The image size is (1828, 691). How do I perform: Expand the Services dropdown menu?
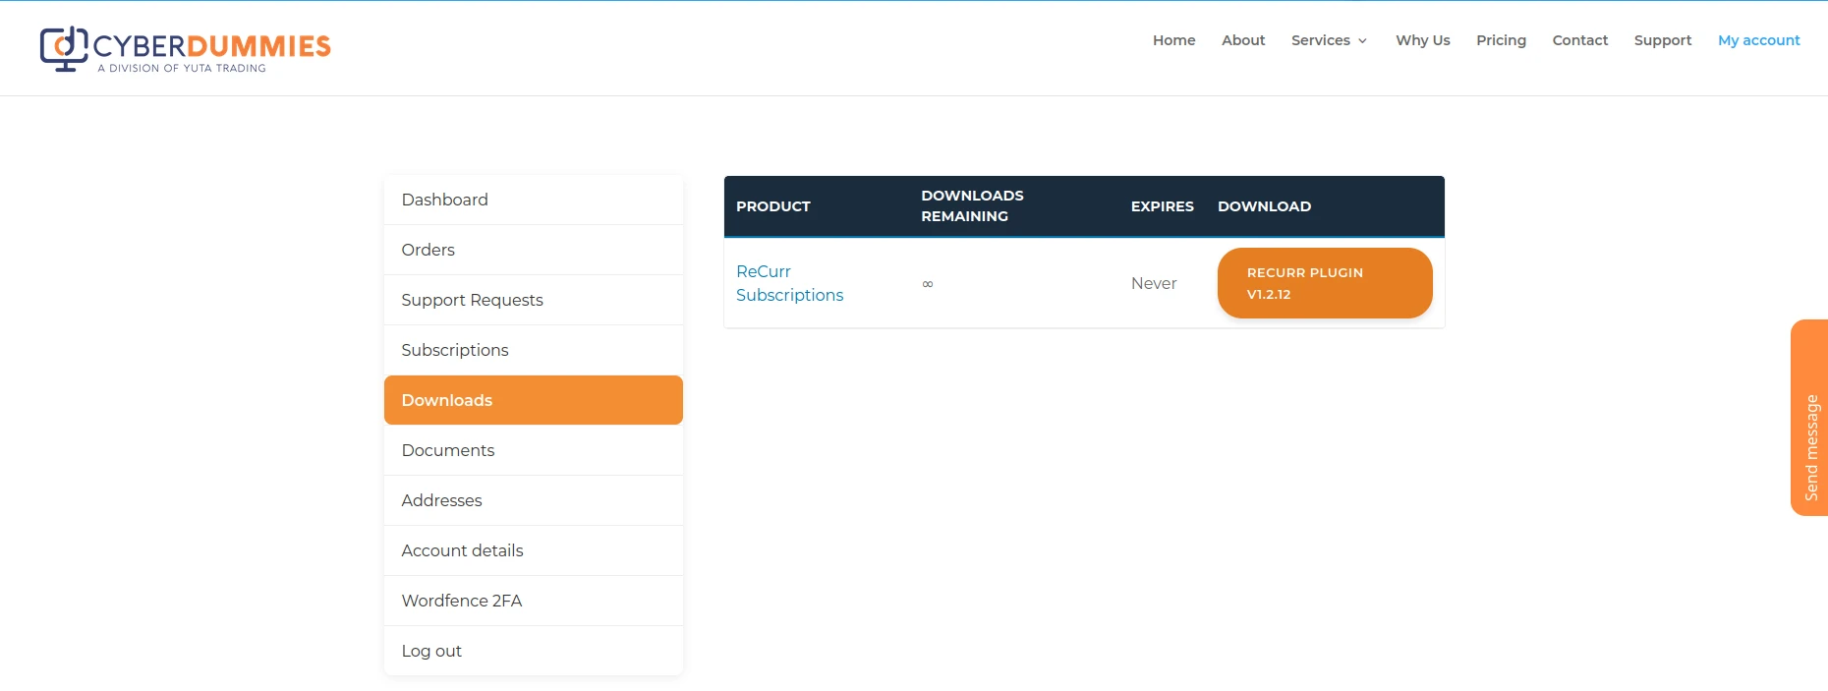pyautogui.click(x=1329, y=40)
